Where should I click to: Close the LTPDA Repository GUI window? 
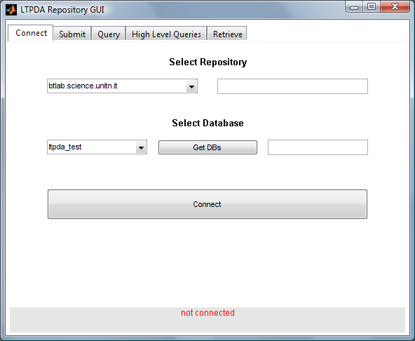(395, 7)
